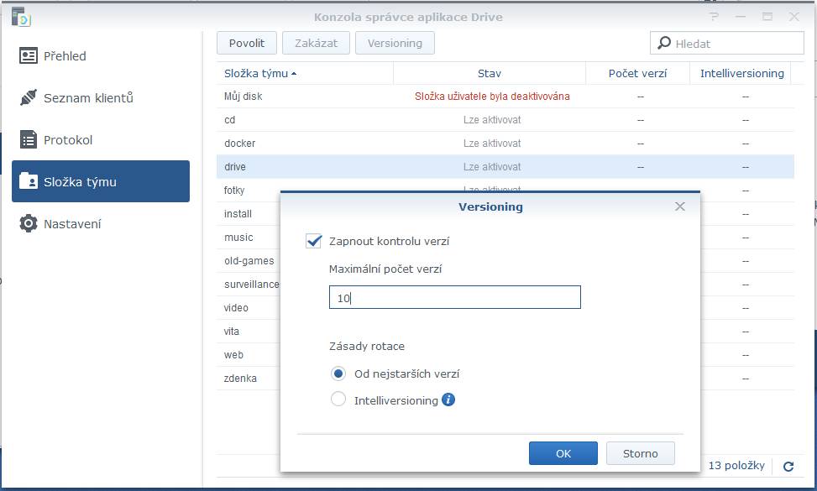The image size is (817, 491).
Task: Sort by Složka týmu column header
Action: tap(260, 74)
